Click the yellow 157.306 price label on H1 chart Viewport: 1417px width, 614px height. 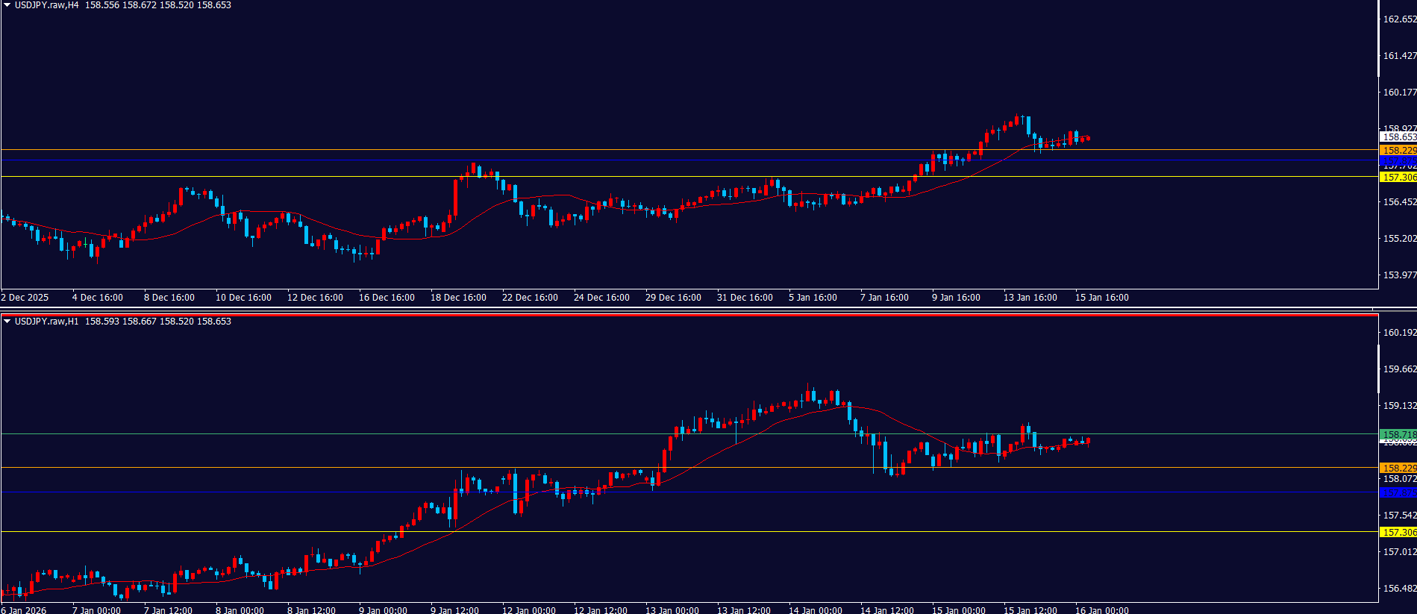(1398, 532)
